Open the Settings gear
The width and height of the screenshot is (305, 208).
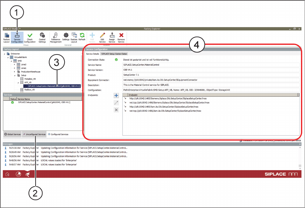[x=66, y=36]
